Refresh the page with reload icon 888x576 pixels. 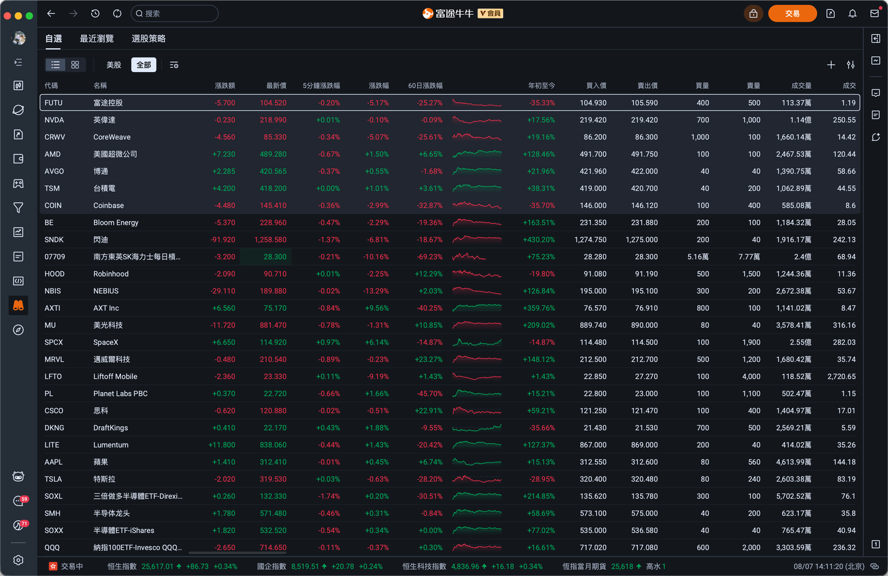coord(117,13)
